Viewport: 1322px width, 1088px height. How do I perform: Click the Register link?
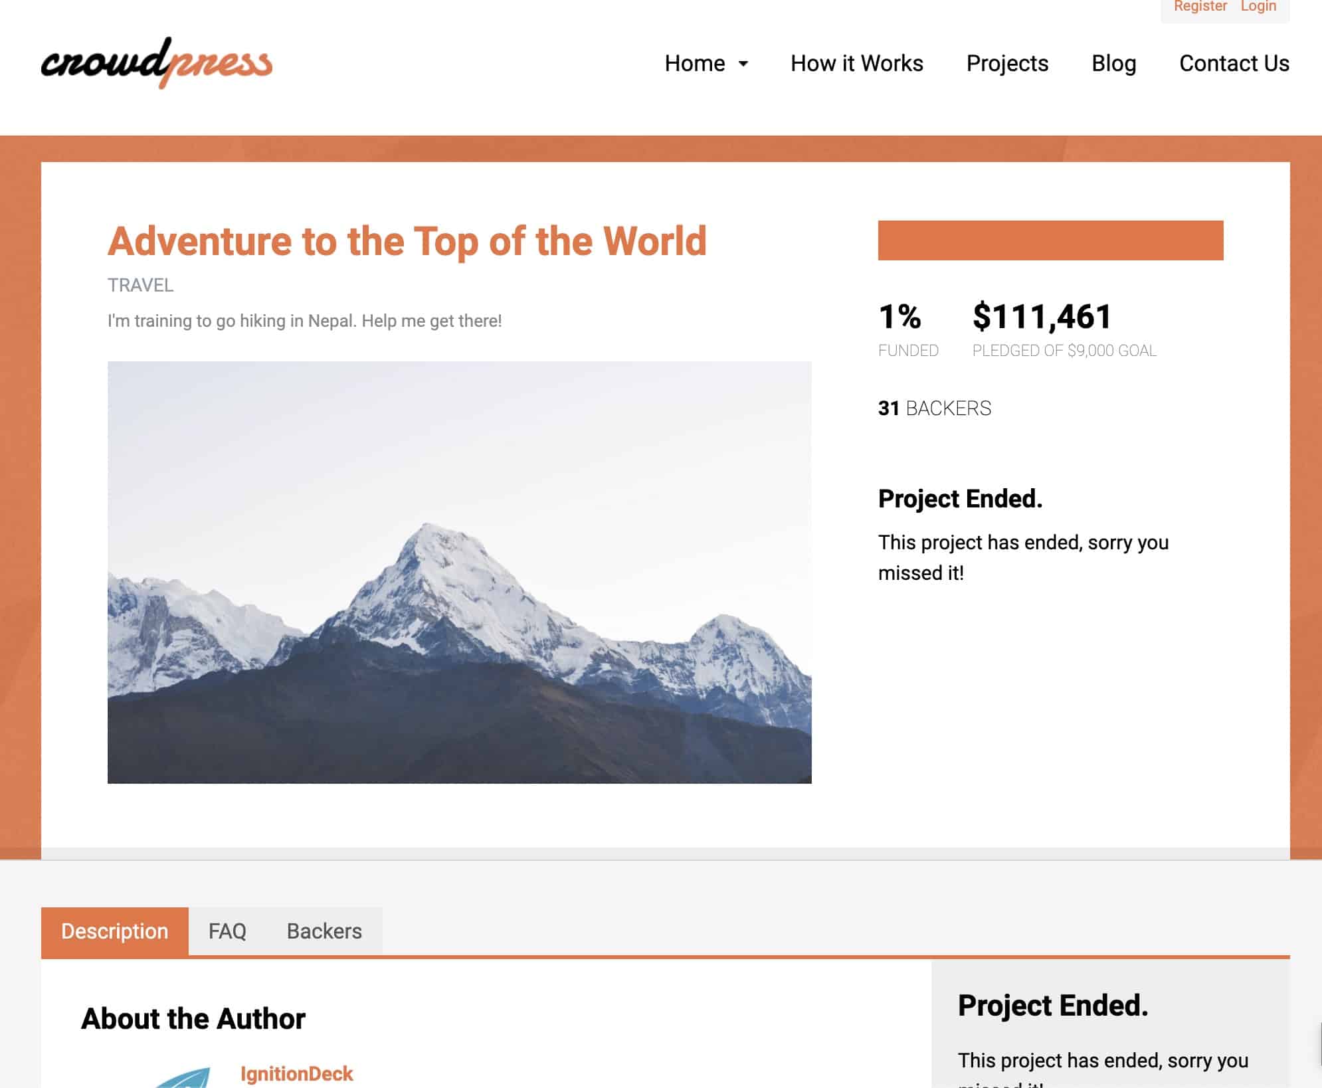click(1200, 7)
